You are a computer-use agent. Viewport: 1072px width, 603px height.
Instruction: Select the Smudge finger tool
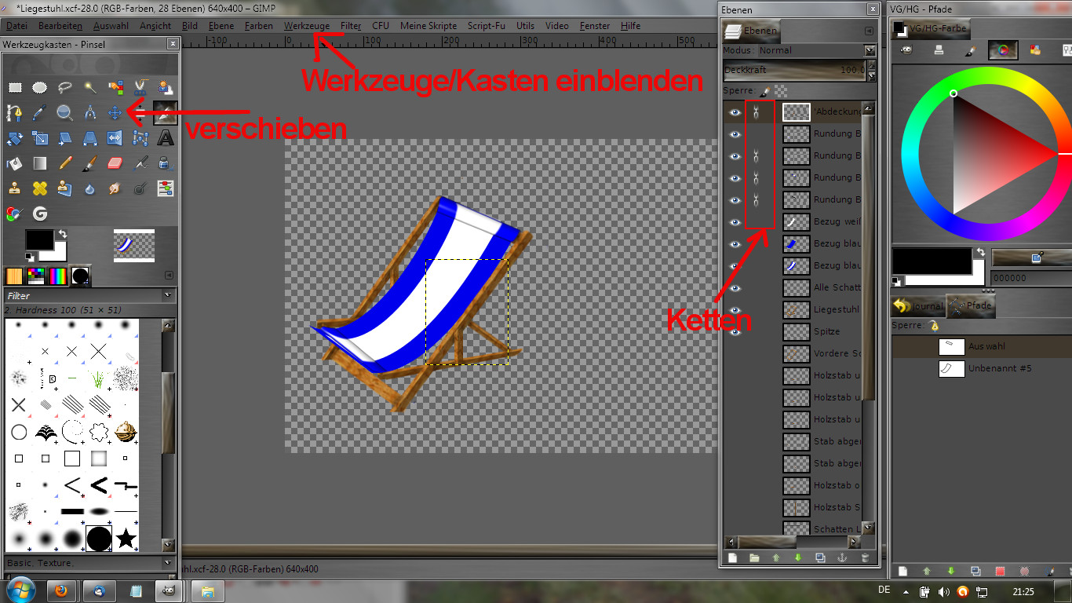click(x=115, y=188)
